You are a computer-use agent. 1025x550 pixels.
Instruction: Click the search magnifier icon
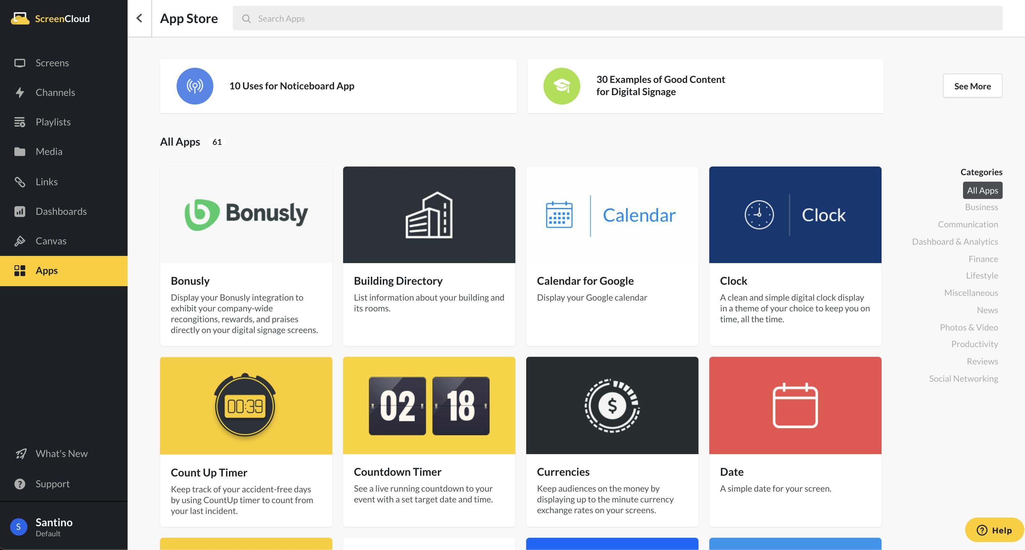(x=246, y=19)
